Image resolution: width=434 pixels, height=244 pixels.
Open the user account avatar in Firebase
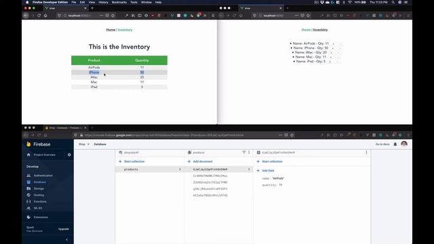(x=404, y=144)
